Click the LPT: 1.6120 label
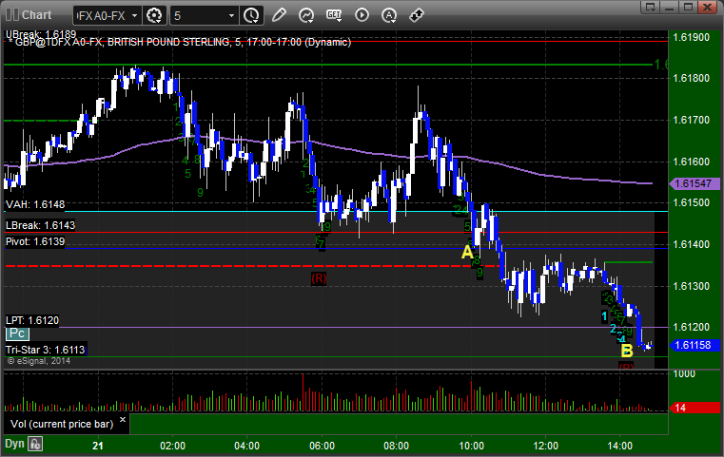Viewport: 724px width, 457px height. [x=32, y=320]
